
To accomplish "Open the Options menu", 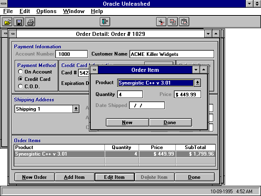I will 46,11.
